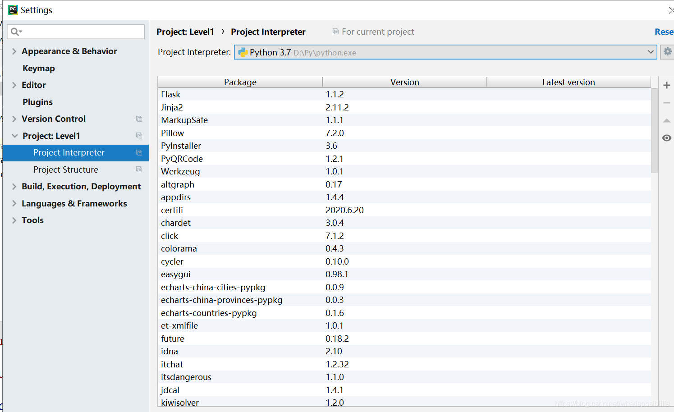674x412 pixels.
Task: Click the project-level icon beside Project Structure
Action: tap(139, 169)
